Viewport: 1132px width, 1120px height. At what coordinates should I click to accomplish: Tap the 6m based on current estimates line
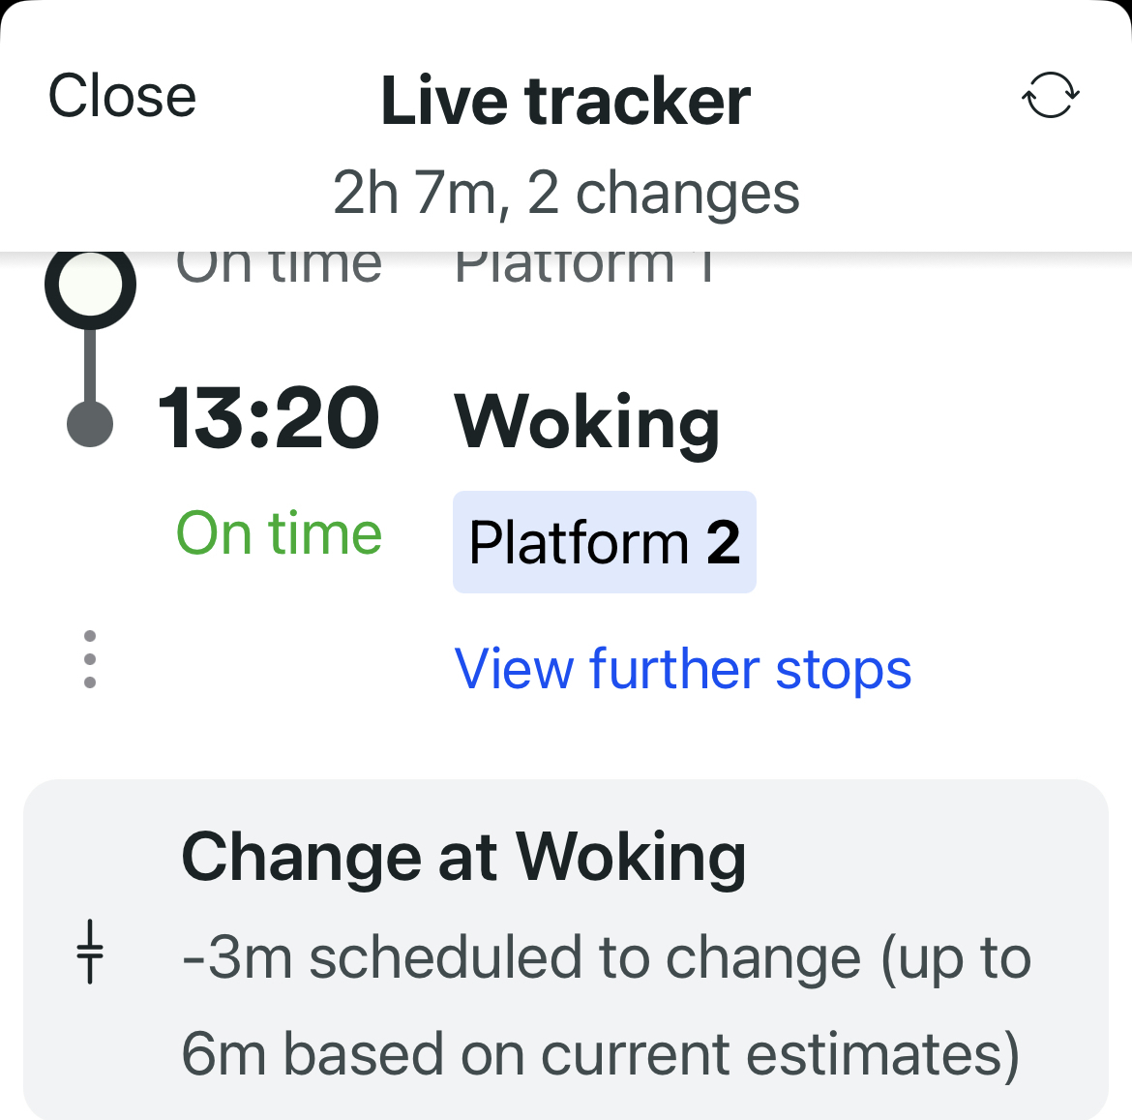pos(600,1053)
